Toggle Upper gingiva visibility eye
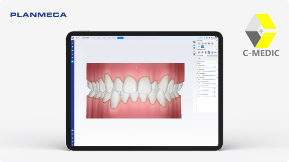The image size is (289, 162). (198, 65)
